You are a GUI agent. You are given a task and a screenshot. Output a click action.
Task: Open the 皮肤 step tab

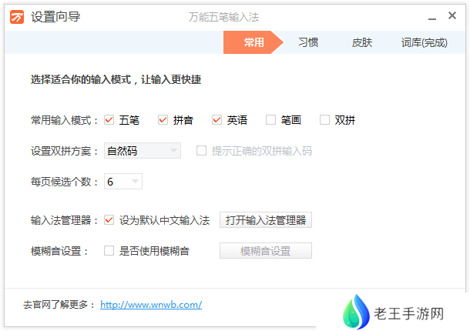362,42
